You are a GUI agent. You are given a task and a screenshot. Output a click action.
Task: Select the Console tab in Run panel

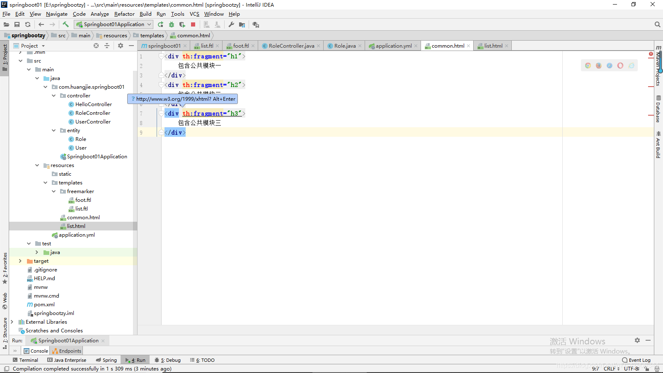[x=36, y=351]
